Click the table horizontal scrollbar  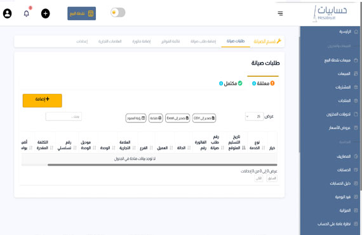[x=163, y=165]
